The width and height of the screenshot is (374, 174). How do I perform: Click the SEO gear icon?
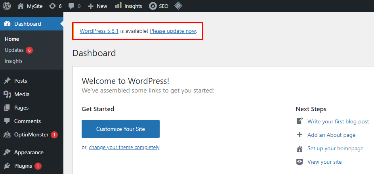(x=153, y=6)
